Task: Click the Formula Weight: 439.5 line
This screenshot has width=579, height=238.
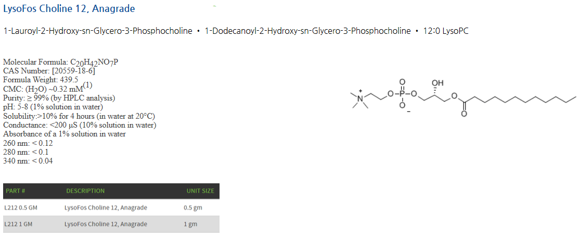Action: coord(41,80)
